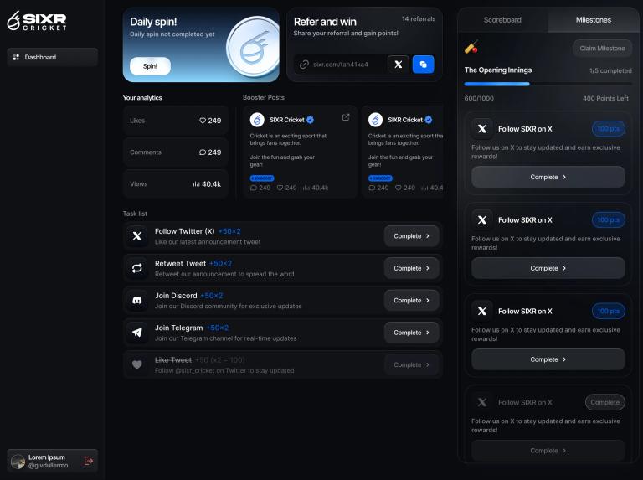Click verified badge on second booster post
This screenshot has width=643, height=480.
(x=428, y=120)
